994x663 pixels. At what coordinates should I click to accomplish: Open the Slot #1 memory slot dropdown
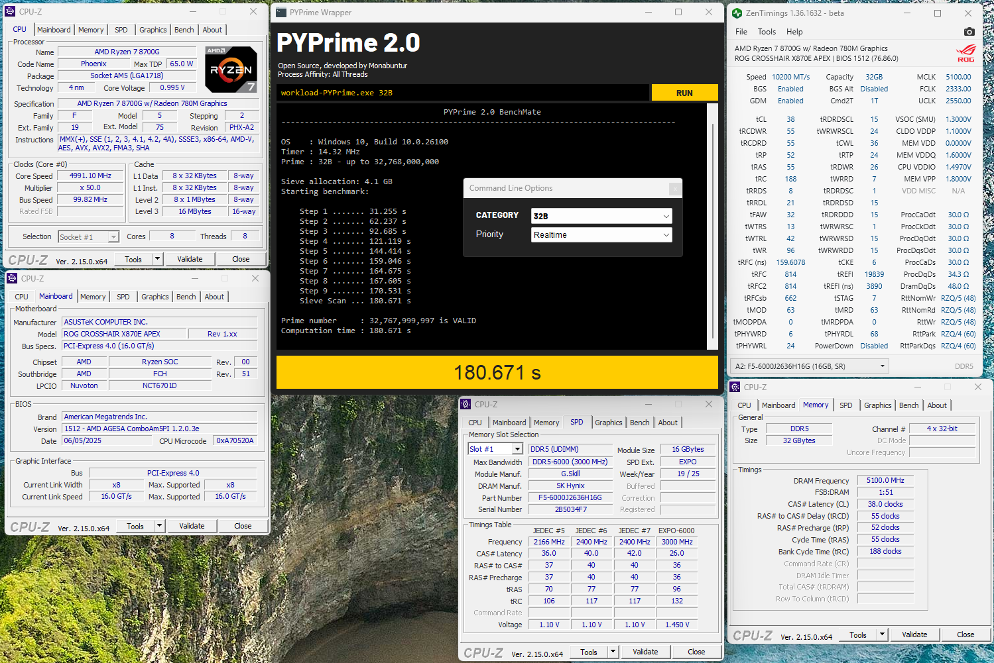click(495, 449)
